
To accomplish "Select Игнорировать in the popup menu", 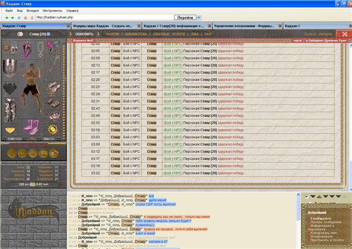I will 321,236.
